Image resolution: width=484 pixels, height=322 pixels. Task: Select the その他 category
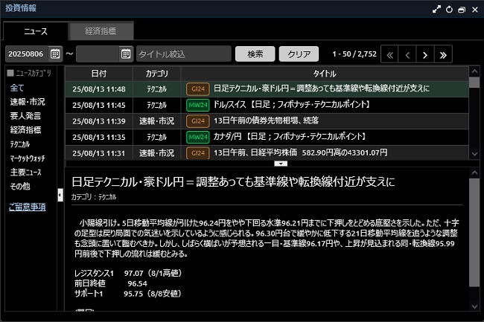coord(20,186)
